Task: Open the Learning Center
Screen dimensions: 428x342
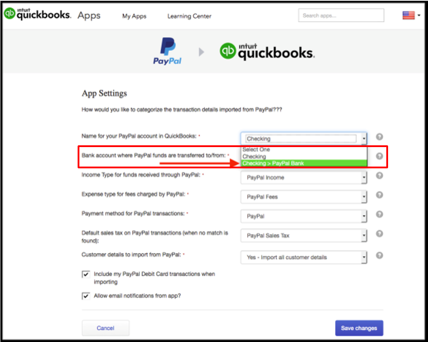Action: (189, 16)
